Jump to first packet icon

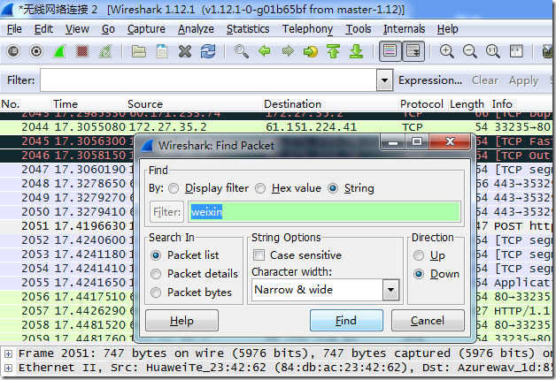pyautogui.click(x=333, y=51)
